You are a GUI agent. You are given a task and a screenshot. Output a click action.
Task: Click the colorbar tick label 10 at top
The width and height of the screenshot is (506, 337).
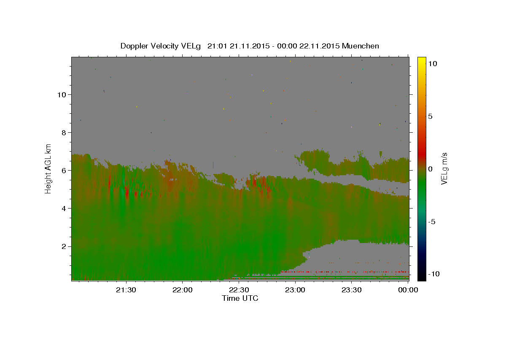[433, 64]
